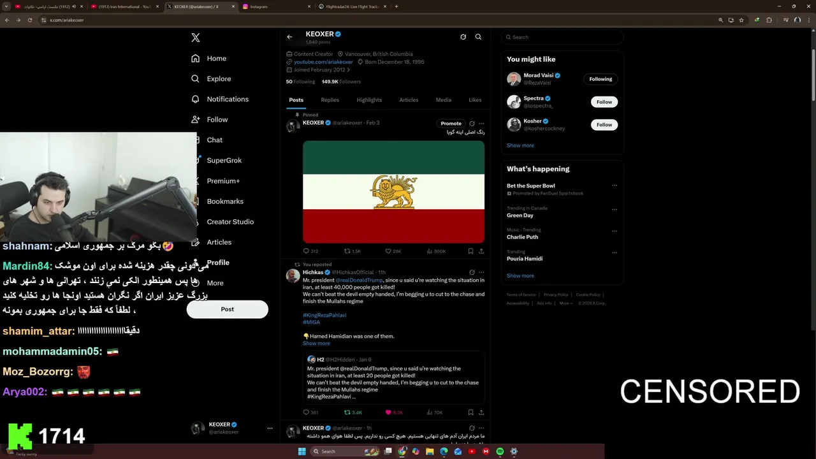This screenshot has height=459, width=816.
Task: Click the Promote button on pinned post
Action: coord(451,124)
